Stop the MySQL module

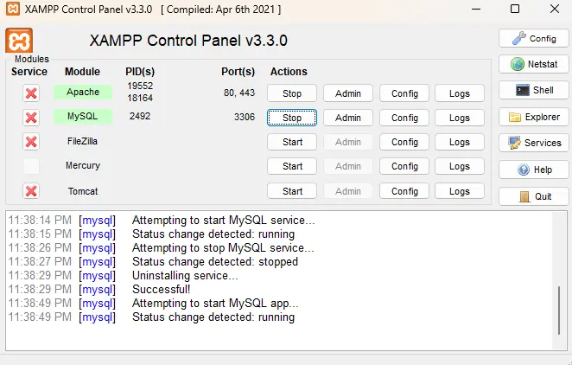[x=292, y=118]
